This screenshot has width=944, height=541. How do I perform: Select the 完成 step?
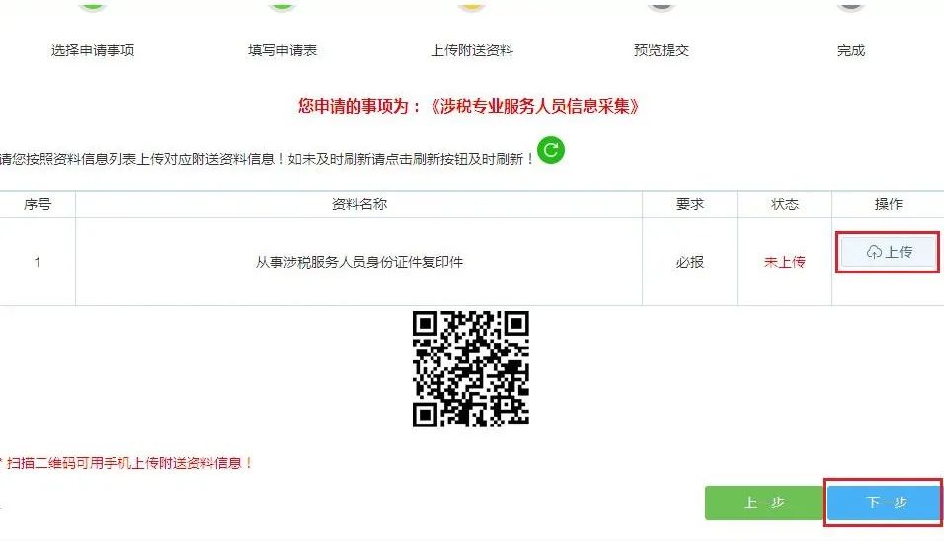click(x=850, y=50)
